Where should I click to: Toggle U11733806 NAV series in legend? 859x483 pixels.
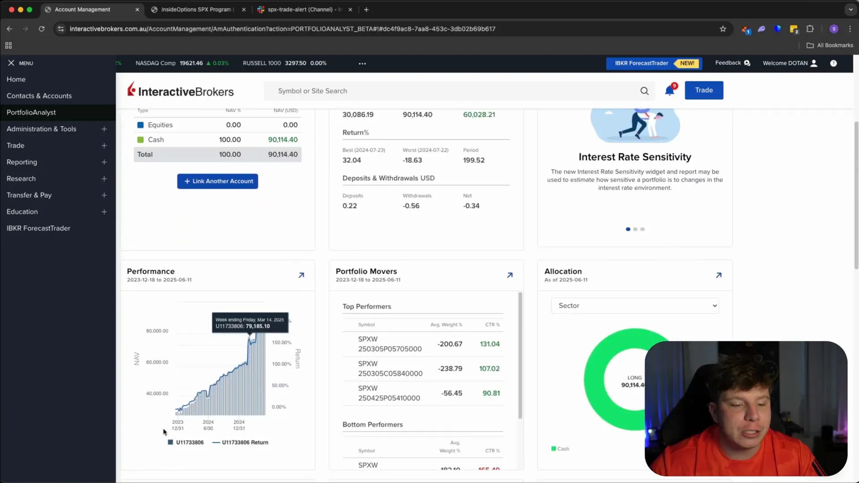(x=186, y=442)
